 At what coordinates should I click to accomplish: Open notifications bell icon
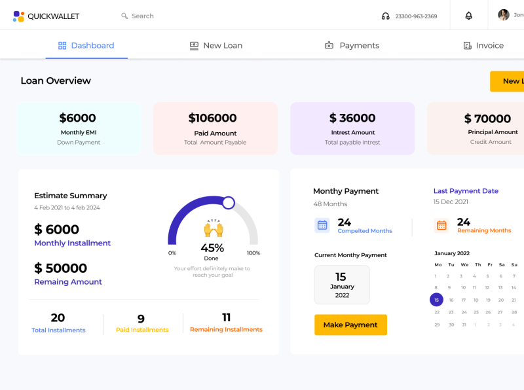coord(468,16)
